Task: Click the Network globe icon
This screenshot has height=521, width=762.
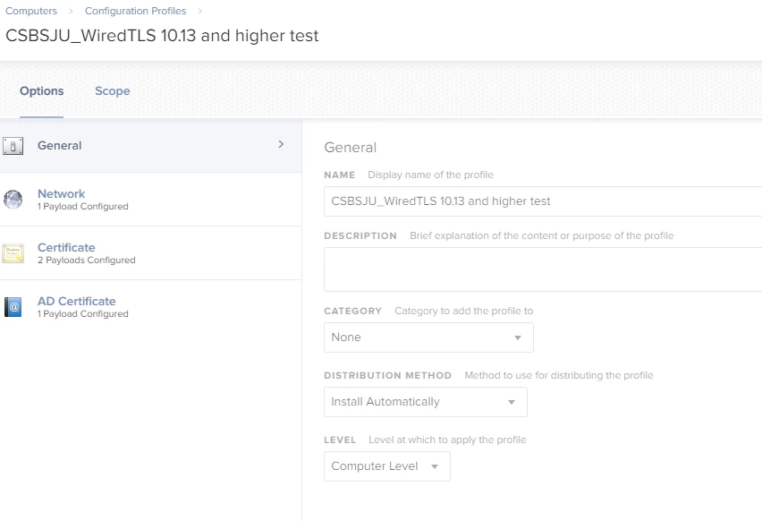Action: 13,200
